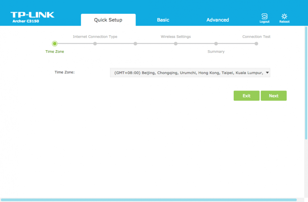Click the TP-LINK logo
This screenshot has width=308, height=202.
click(32, 15)
